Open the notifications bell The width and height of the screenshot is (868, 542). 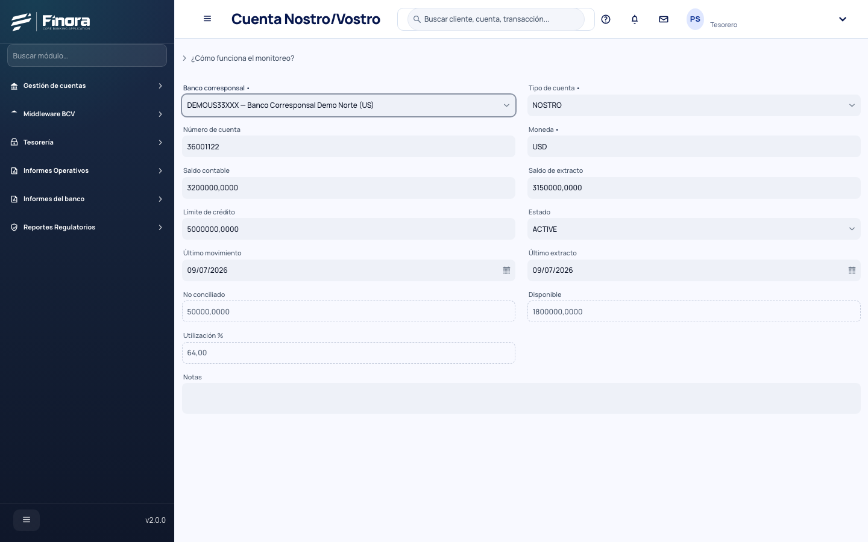coord(635,19)
